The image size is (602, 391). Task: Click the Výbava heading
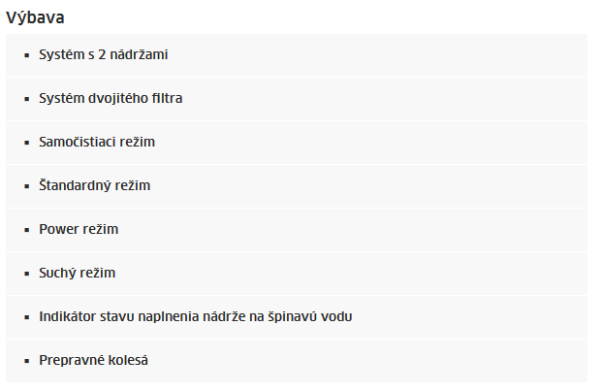[x=35, y=17]
